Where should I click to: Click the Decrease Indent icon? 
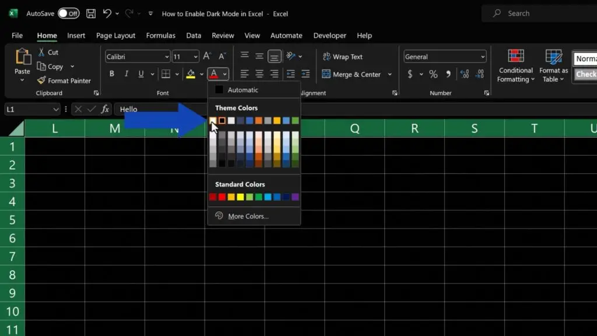[x=291, y=74]
